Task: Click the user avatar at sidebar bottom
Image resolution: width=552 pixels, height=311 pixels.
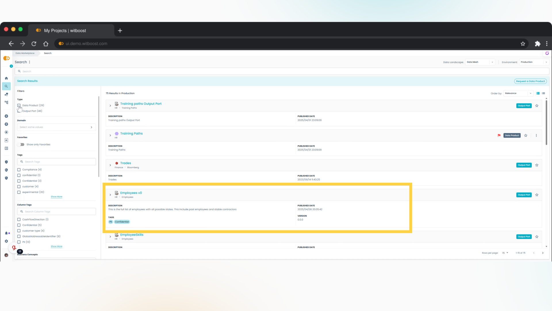Action: [6, 255]
